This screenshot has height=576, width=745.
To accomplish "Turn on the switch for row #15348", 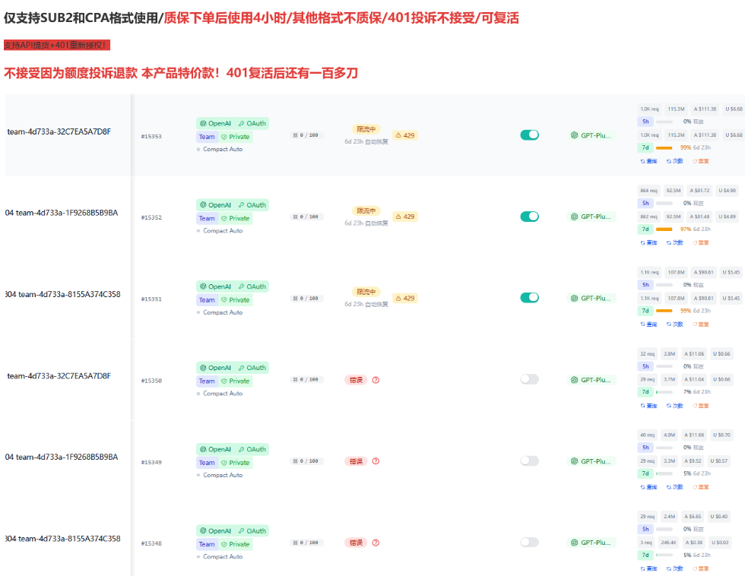I will [529, 543].
